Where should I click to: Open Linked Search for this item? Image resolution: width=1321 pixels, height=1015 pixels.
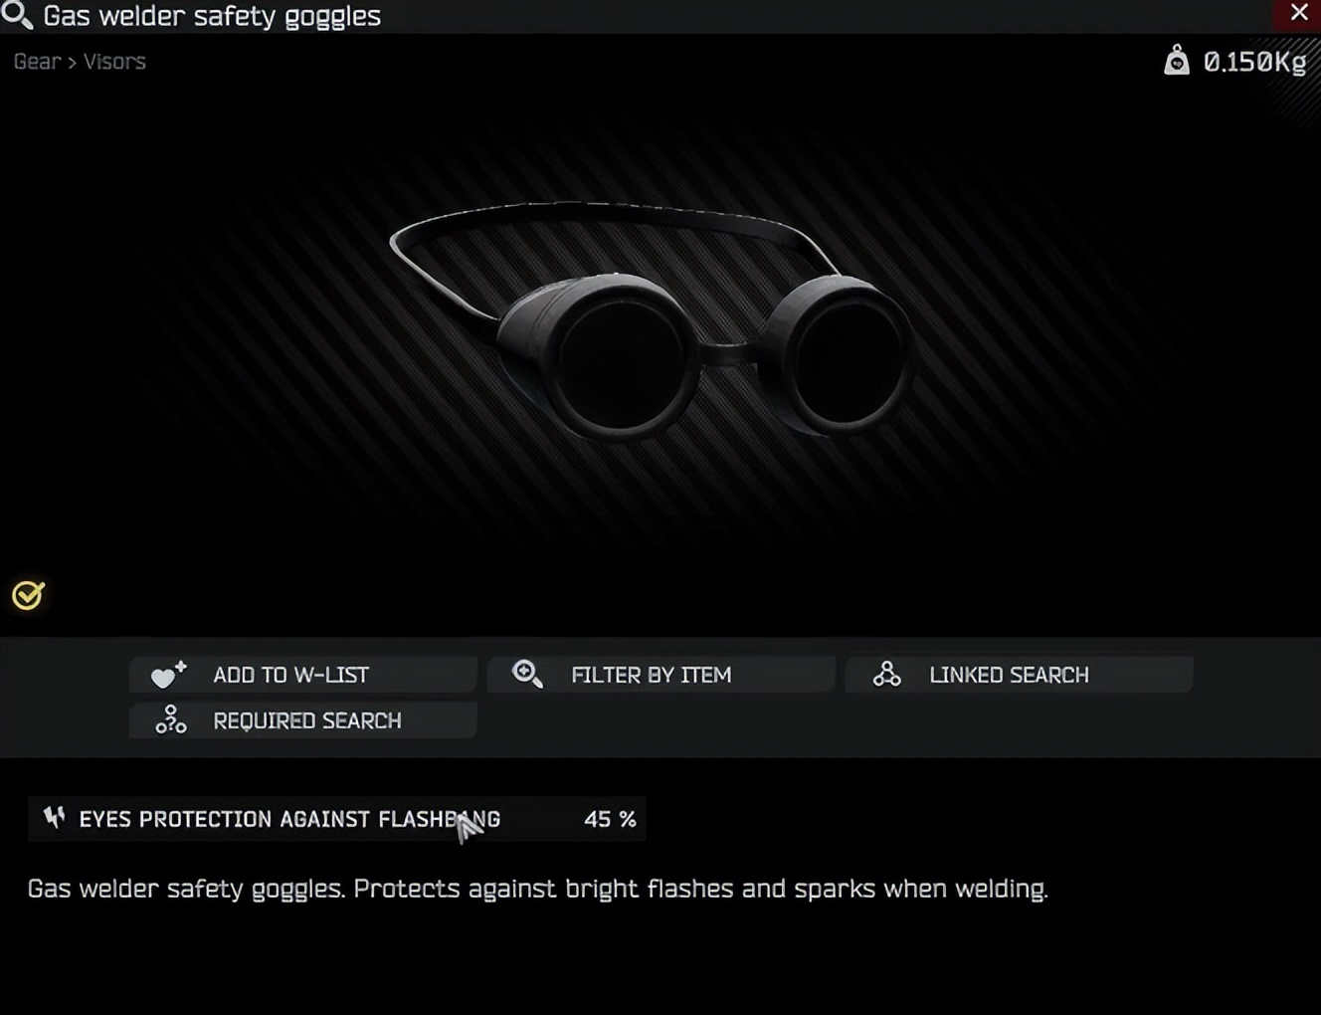[1020, 675]
